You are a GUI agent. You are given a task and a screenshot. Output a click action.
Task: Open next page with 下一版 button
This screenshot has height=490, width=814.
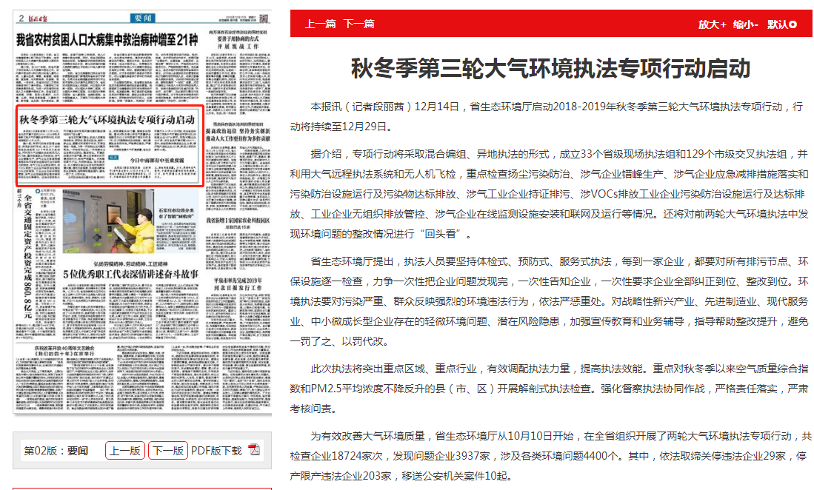(167, 450)
